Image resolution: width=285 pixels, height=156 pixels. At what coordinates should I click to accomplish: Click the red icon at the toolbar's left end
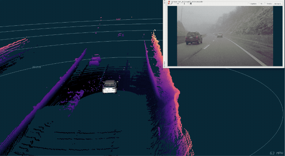(x=169, y=4)
